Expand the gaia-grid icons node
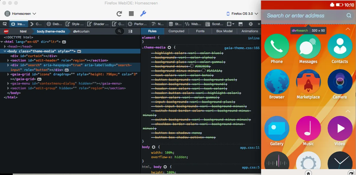This screenshot has width=356, height=175. (8, 74)
